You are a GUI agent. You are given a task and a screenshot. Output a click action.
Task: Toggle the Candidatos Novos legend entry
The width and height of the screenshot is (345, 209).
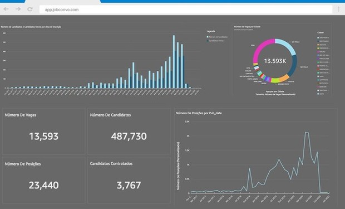click(215, 41)
